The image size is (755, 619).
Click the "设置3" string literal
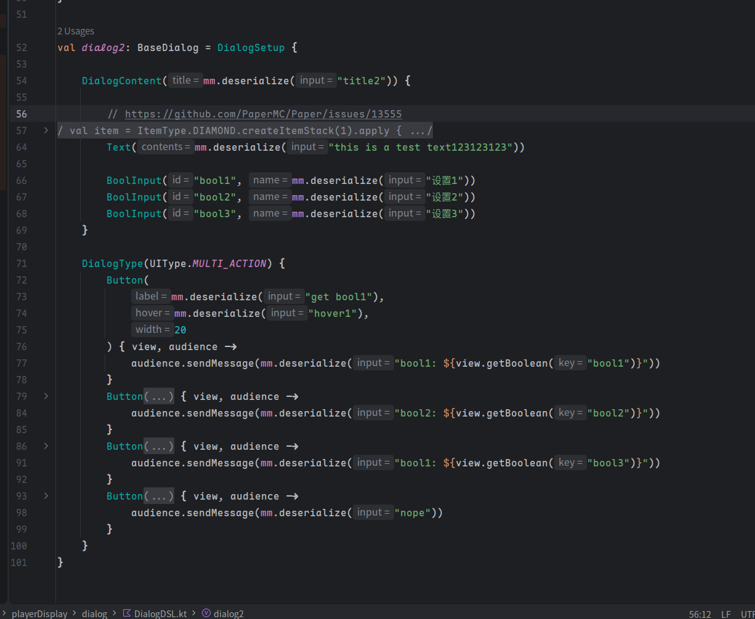[445, 214]
